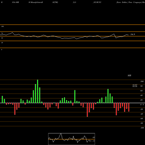Click the first green bar of the MR chart
The width and height of the screenshot is (145, 145).
(2, 99)
